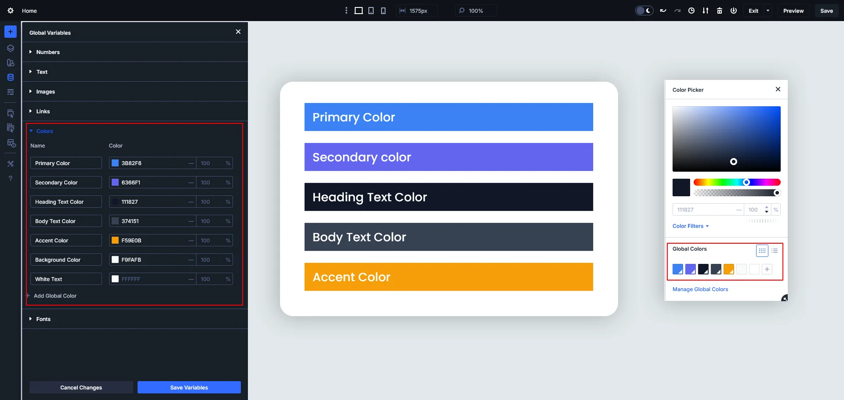Open the design assets panel
Screen dimensions: 844x400
point(10,63)
